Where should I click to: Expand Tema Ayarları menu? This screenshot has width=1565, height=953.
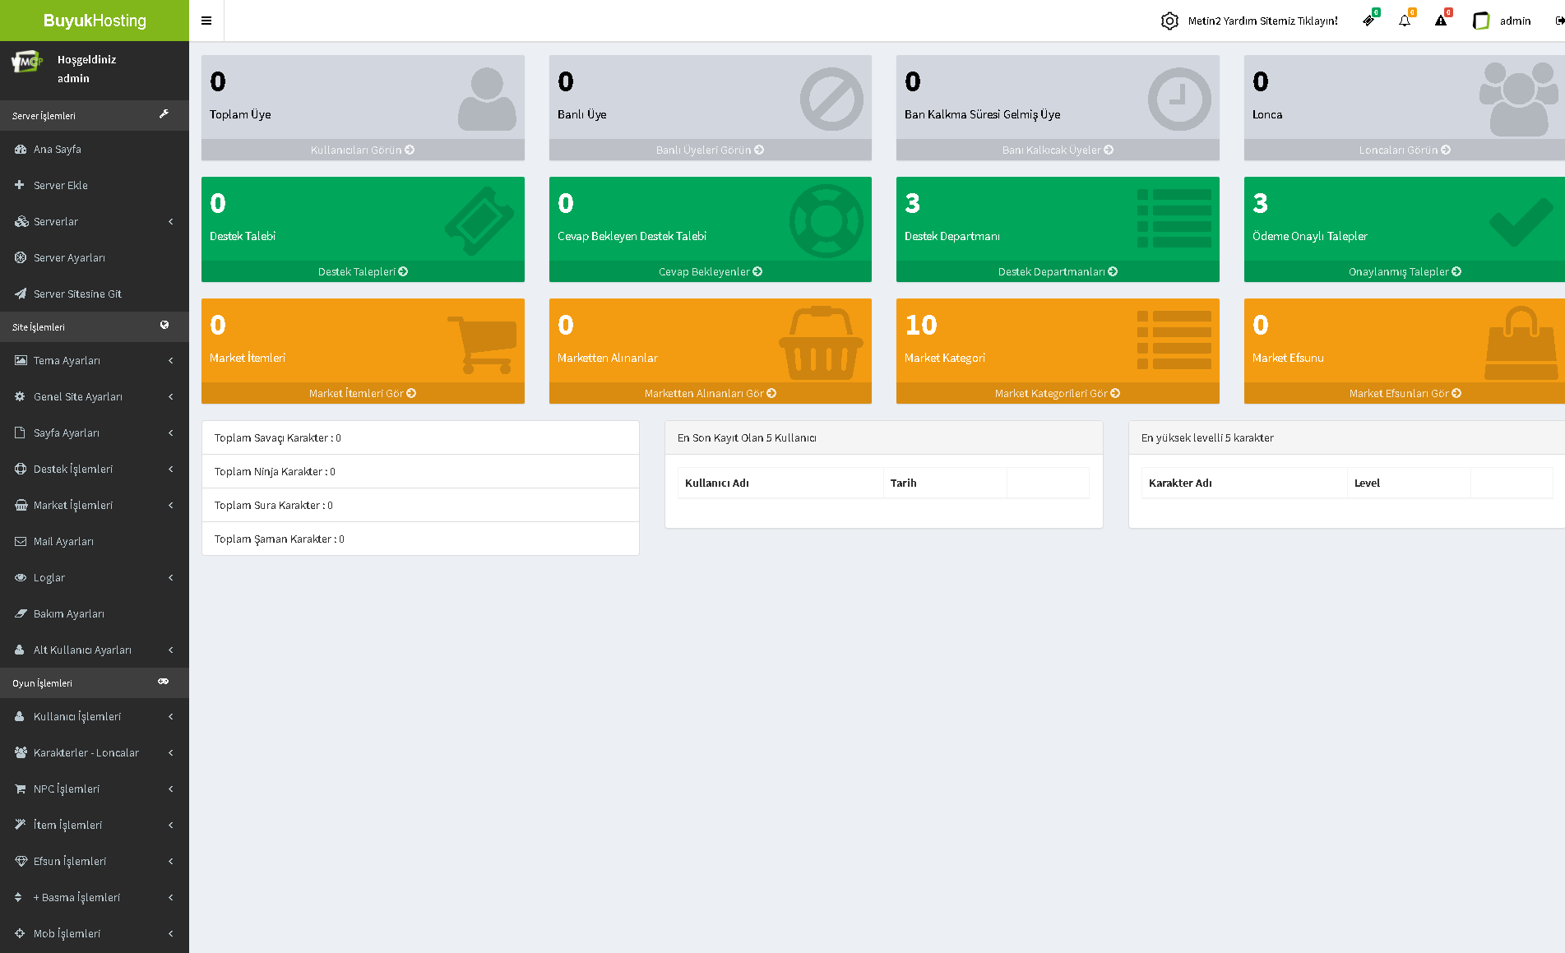coord(95,360)
